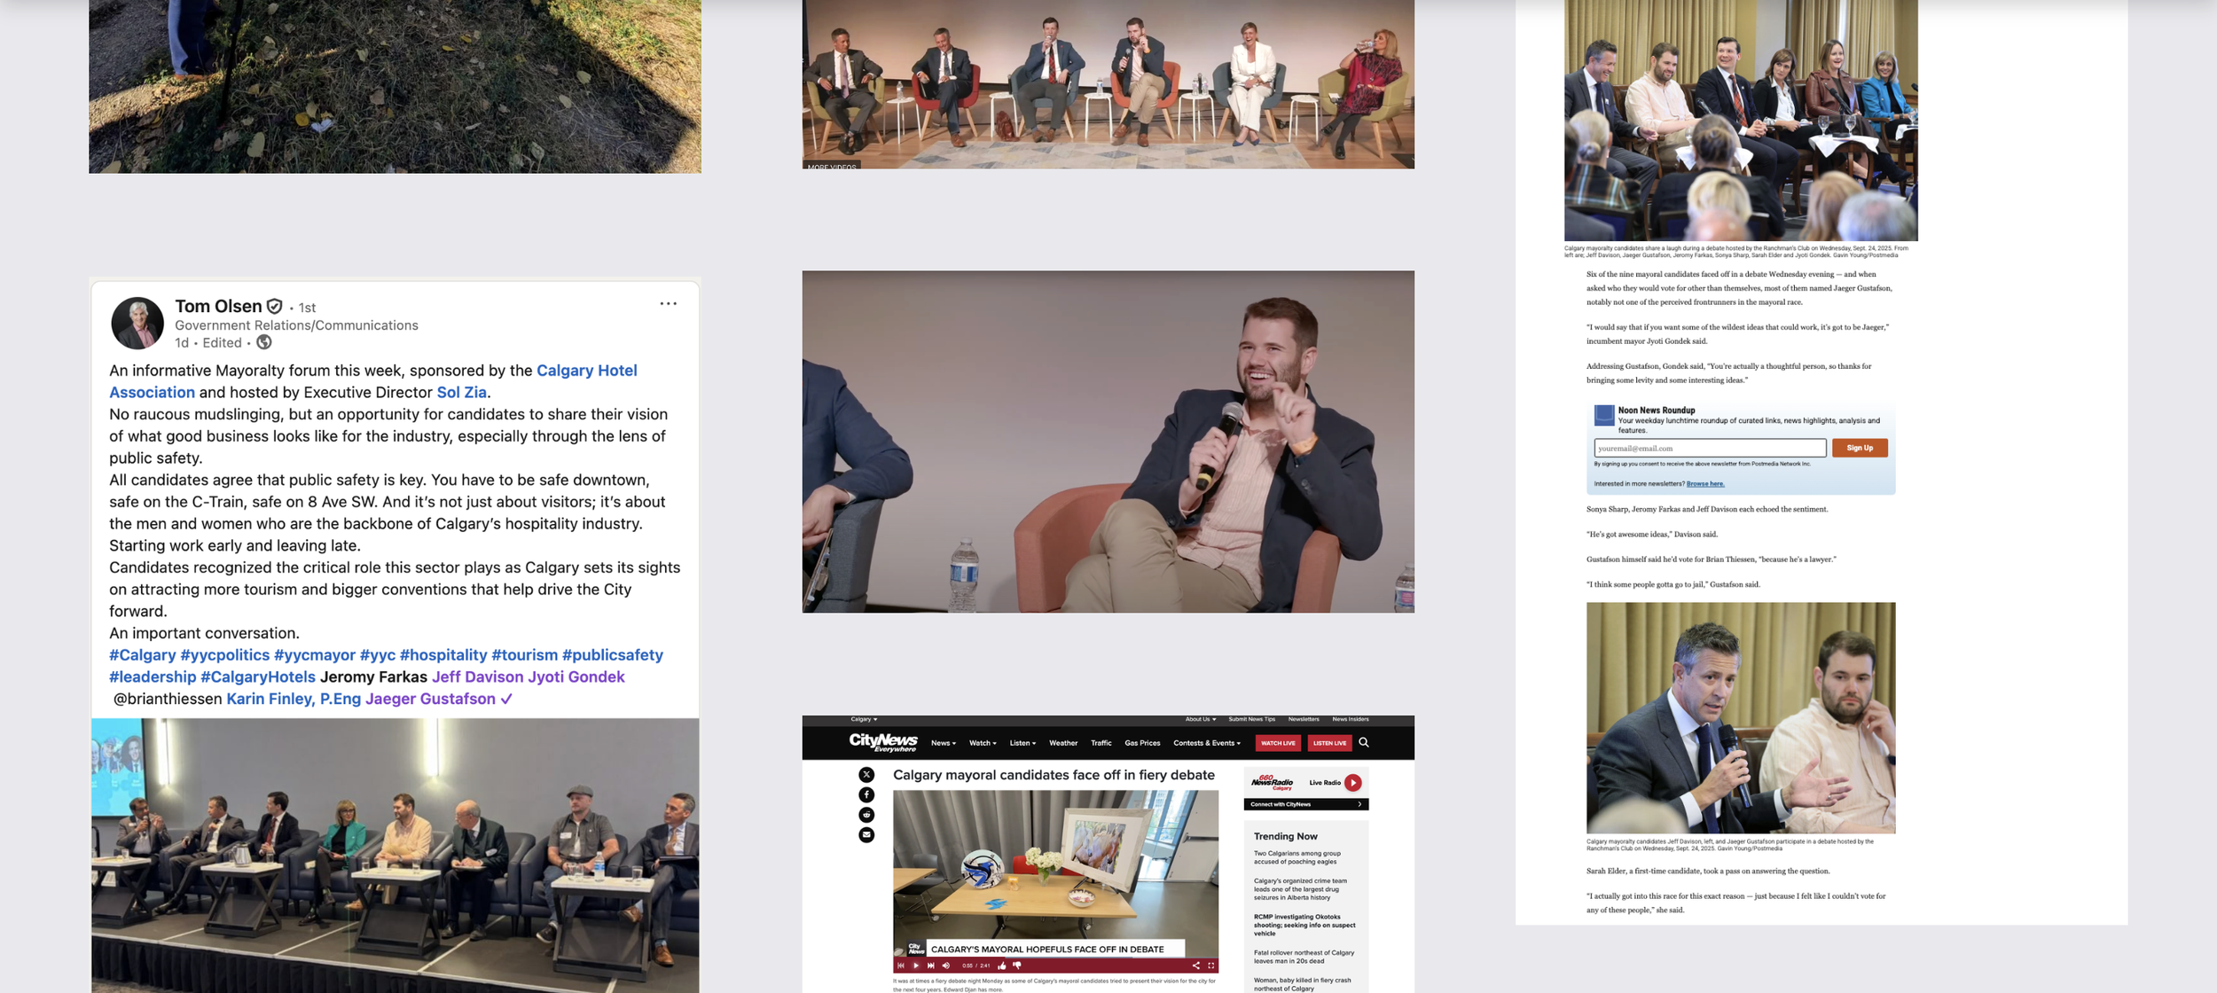Share article by email icon
This screenshot has width=2217, height=993.
866,835
